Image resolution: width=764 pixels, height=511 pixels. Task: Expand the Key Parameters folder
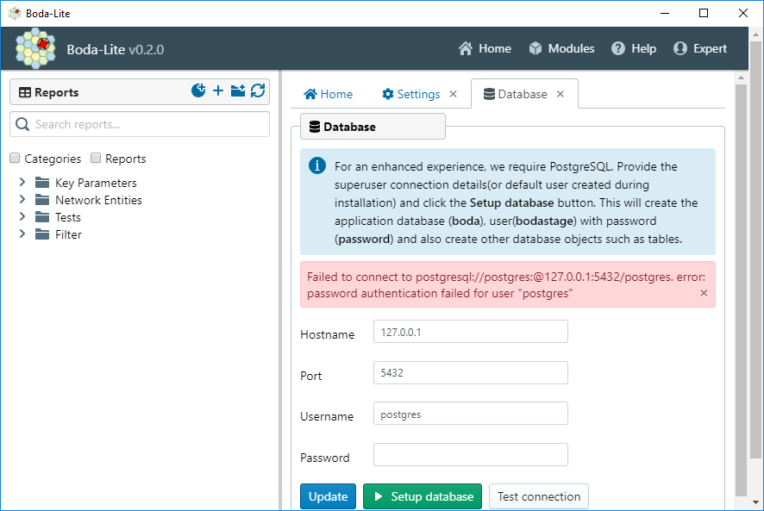pos(22,182)
